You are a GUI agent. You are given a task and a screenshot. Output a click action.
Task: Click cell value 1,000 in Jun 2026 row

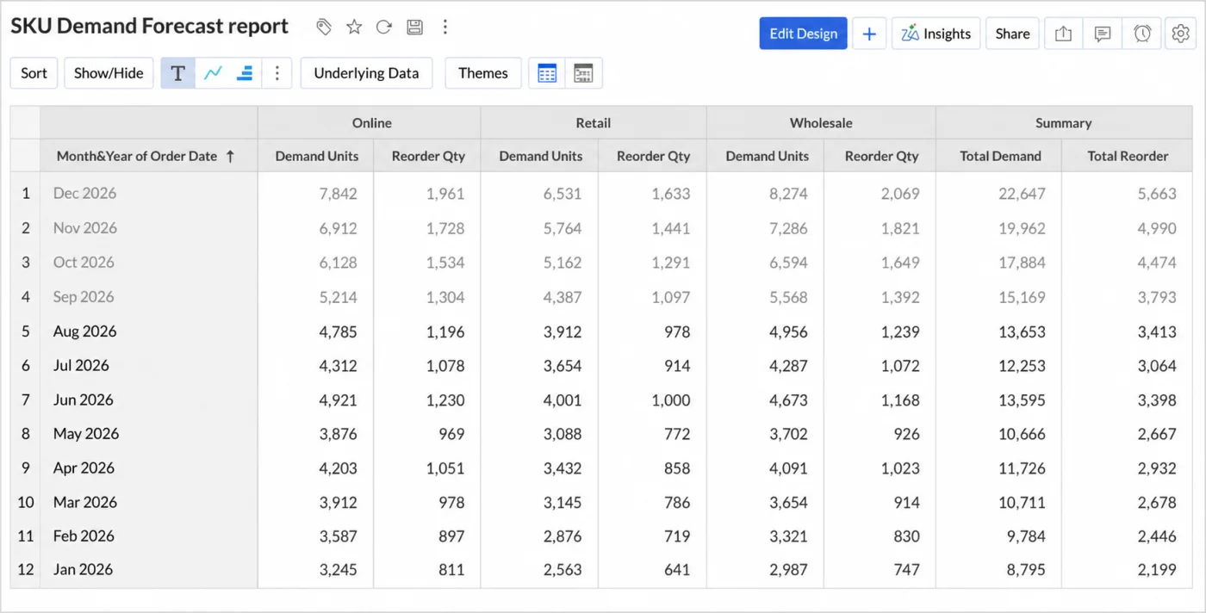point(671,399)
